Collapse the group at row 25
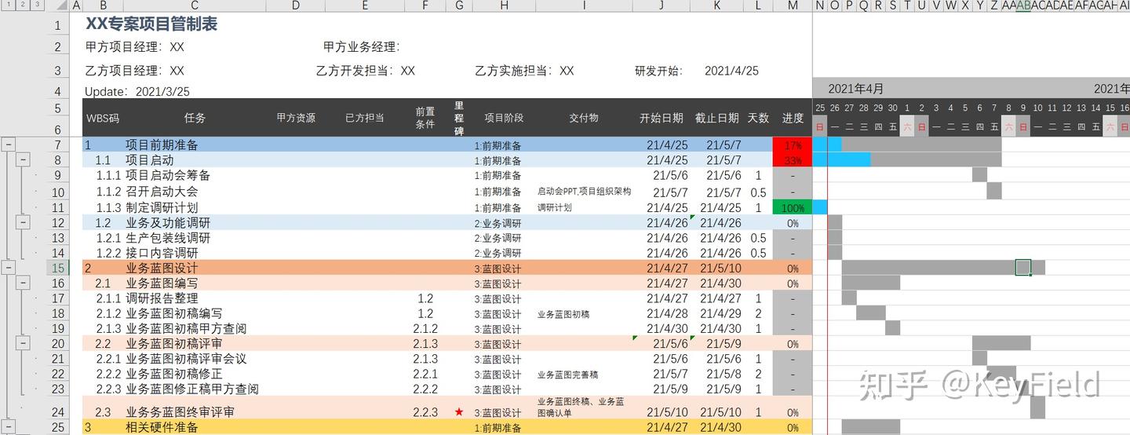 (x=9, y=428)
